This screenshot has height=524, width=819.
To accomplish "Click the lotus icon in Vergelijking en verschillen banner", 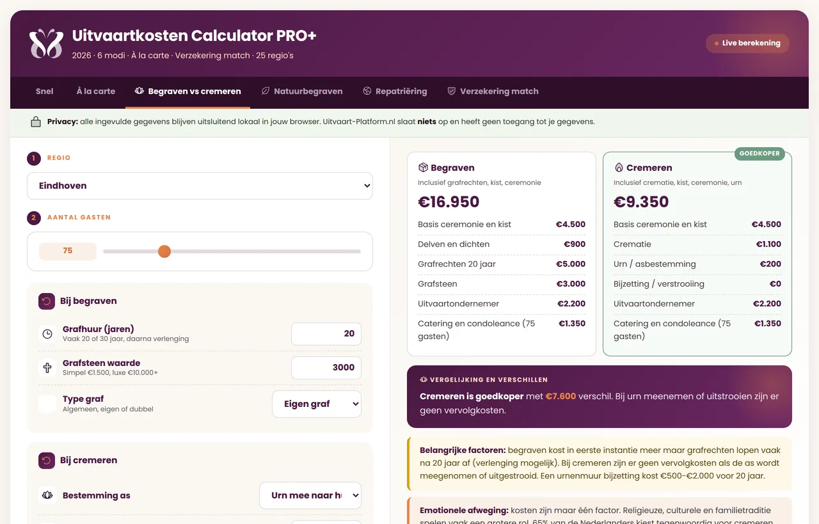I will (x=424, y=379).
